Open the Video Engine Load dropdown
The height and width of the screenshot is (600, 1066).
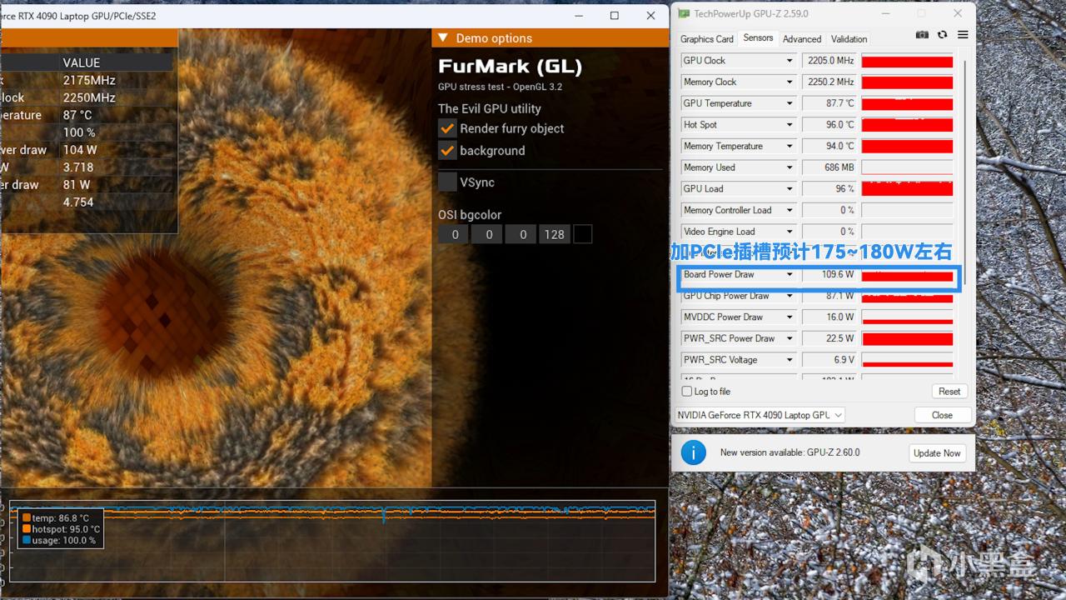point(790,232)
